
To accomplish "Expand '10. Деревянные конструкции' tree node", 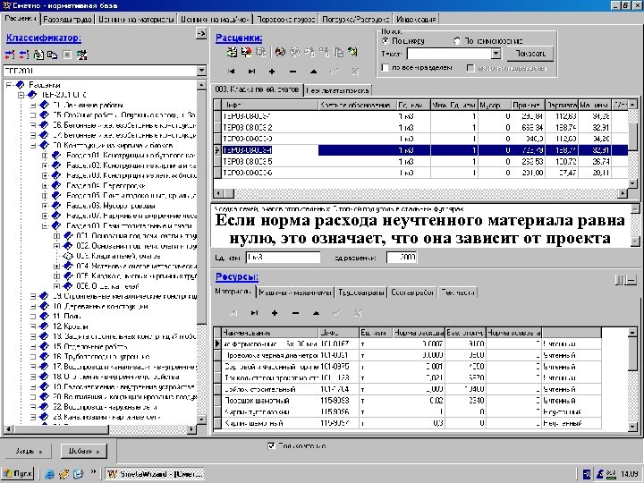I will point(33,307).
